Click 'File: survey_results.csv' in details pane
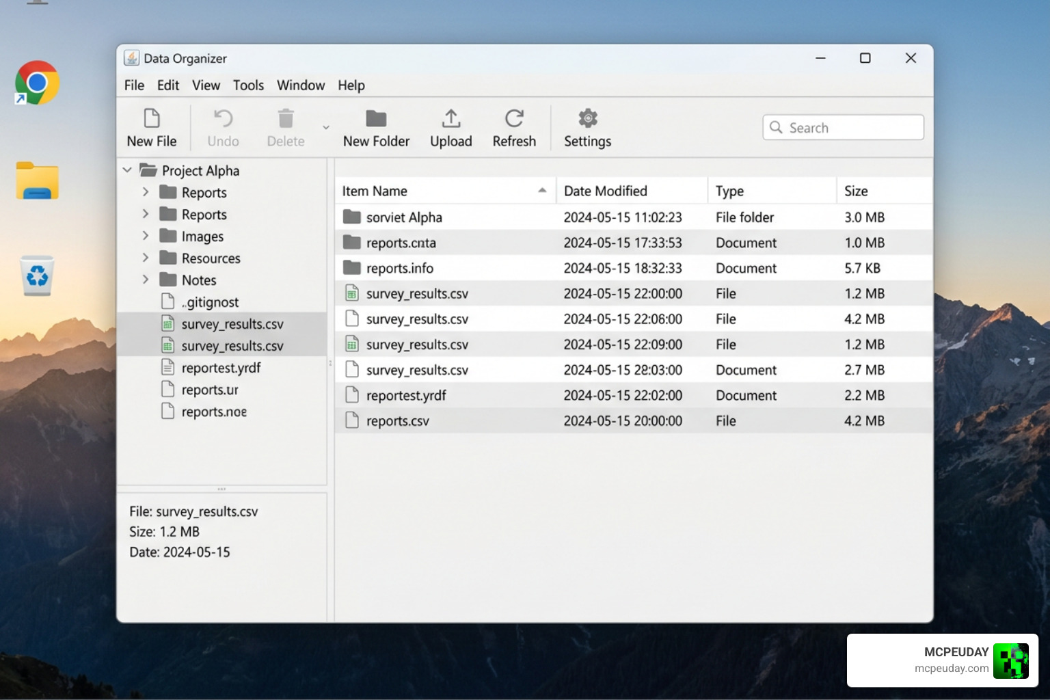The image size is (1050, 700). (x=193, y=511)
